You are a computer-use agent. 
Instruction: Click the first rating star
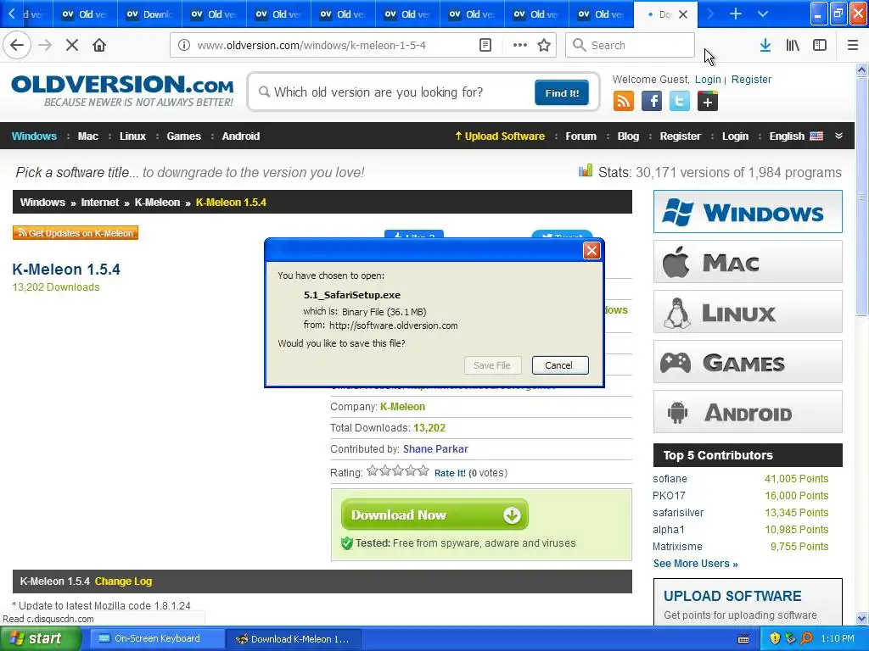coord(373,471)
